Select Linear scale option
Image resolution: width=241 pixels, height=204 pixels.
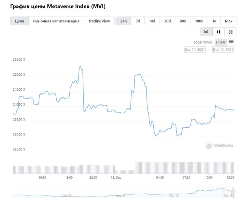pos(220,42)
